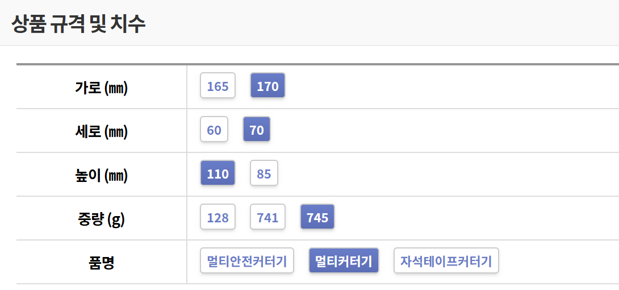
Task: Choose the 110 height option
Action: coord(218,174)
